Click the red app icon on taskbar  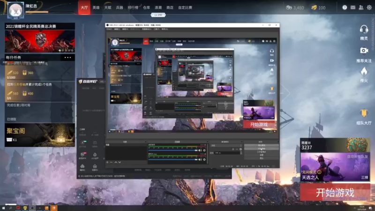click(18, 208)
